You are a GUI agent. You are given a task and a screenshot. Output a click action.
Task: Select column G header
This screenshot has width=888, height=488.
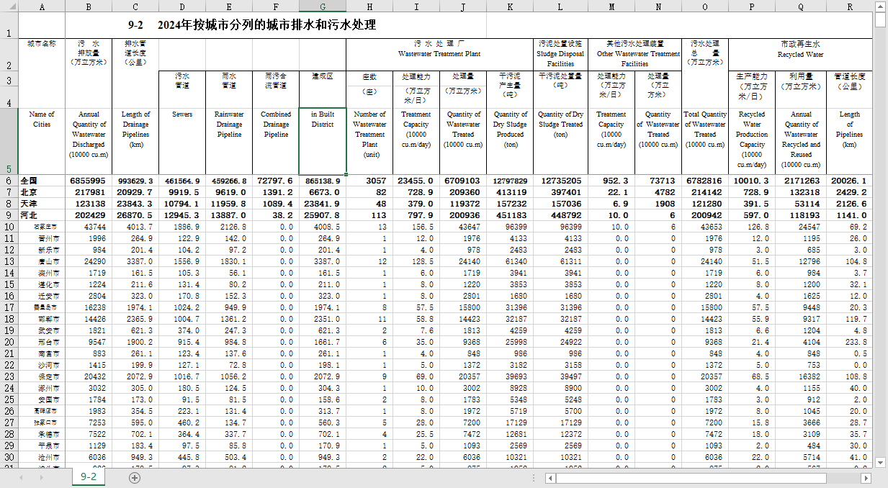(323, 6)
